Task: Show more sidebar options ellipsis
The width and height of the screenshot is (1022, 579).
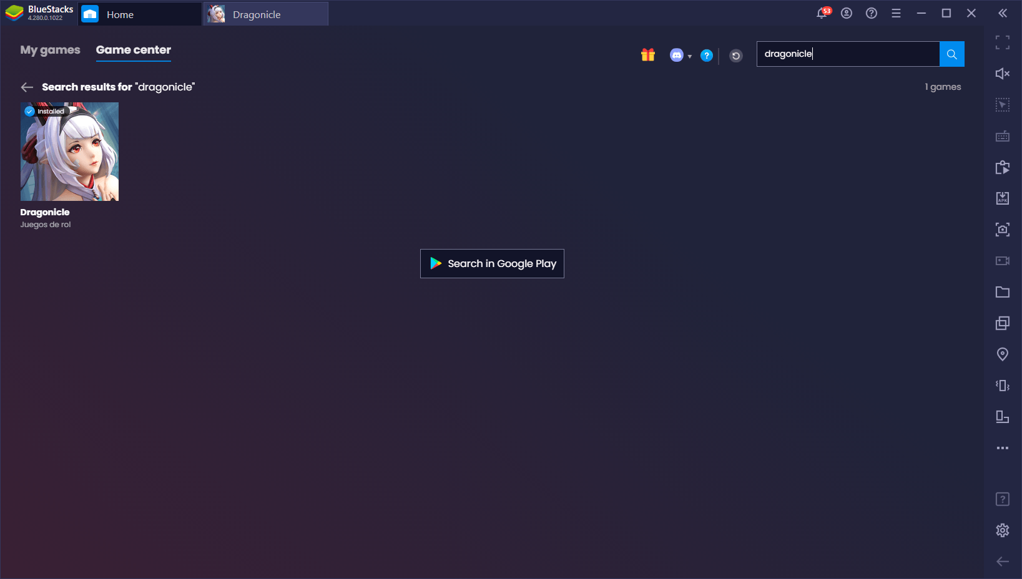Action: pos(1003,448)
